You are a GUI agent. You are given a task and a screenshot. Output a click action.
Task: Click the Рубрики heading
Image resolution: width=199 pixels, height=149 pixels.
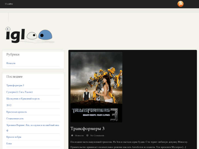click(13, 54)
